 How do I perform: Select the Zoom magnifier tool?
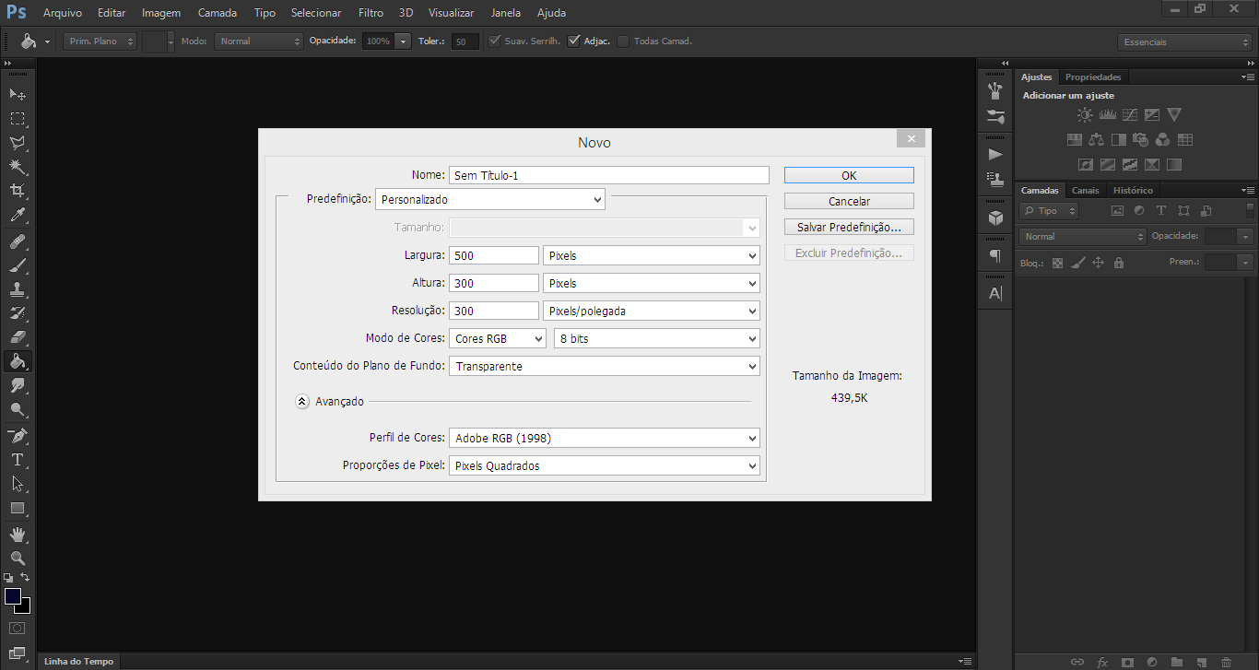pos(18,558)
